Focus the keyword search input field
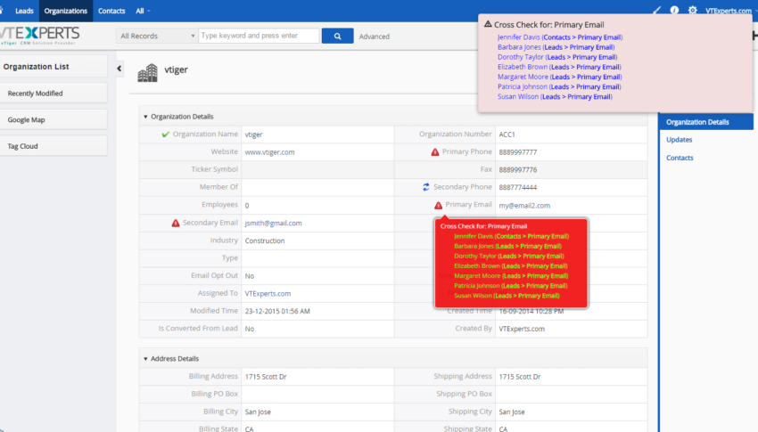 (x=259, y=36)
